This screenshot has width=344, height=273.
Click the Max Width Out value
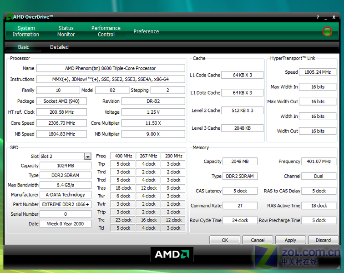318,101
